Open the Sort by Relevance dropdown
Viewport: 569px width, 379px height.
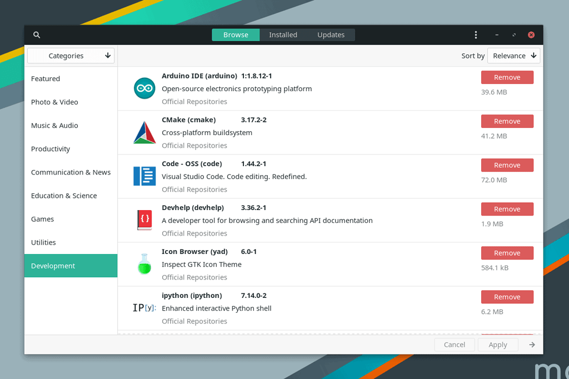pyautogui.click(x=513, y=56)
